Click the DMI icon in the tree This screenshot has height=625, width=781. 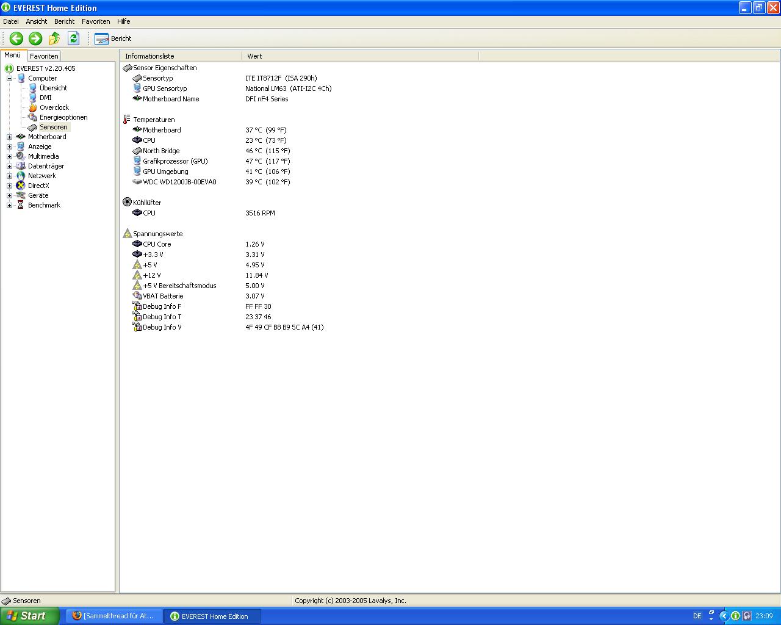(x=32, y=98)
